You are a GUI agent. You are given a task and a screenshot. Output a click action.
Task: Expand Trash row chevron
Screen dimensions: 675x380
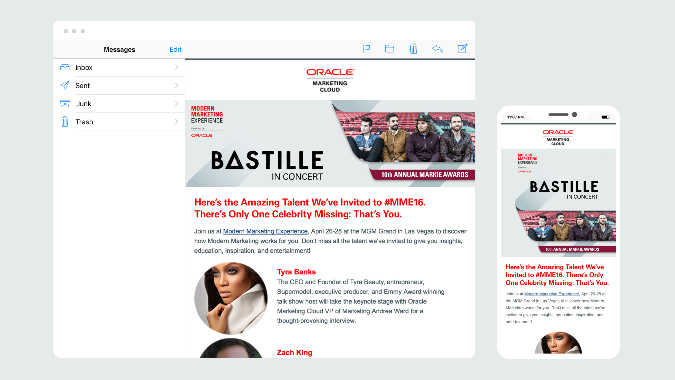[177, 122]
